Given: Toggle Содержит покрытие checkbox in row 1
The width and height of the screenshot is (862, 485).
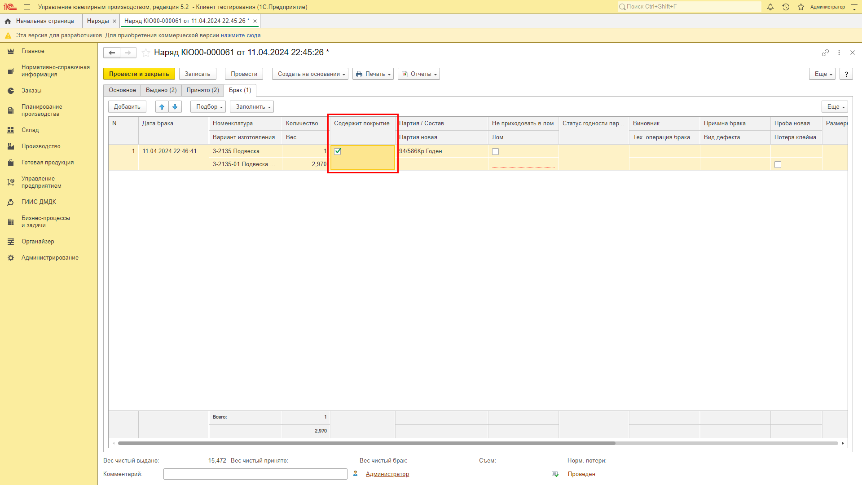Looking at the screenshot, I should (x=338, y=151).
